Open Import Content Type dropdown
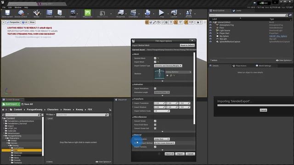 point(168,66)
